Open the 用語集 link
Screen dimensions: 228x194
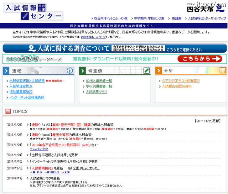tap(177, 19)
